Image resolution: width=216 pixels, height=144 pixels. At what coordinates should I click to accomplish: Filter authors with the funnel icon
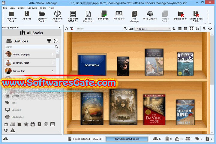coord(49,41)
